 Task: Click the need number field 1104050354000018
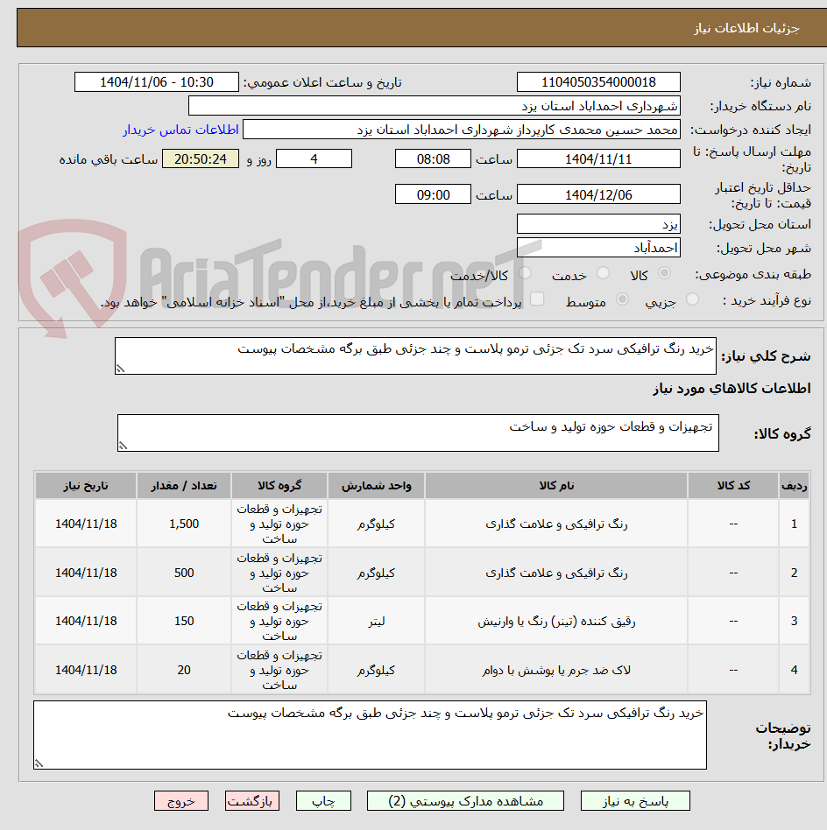coord(598,82)
